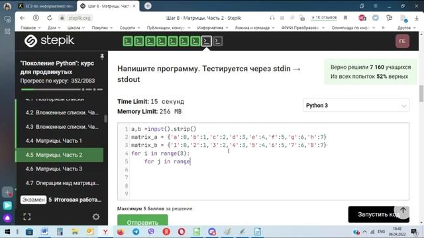Screen dimensions: 424x238
Task: Click the ENG language indicator in tray
Action: pos(381,231)
